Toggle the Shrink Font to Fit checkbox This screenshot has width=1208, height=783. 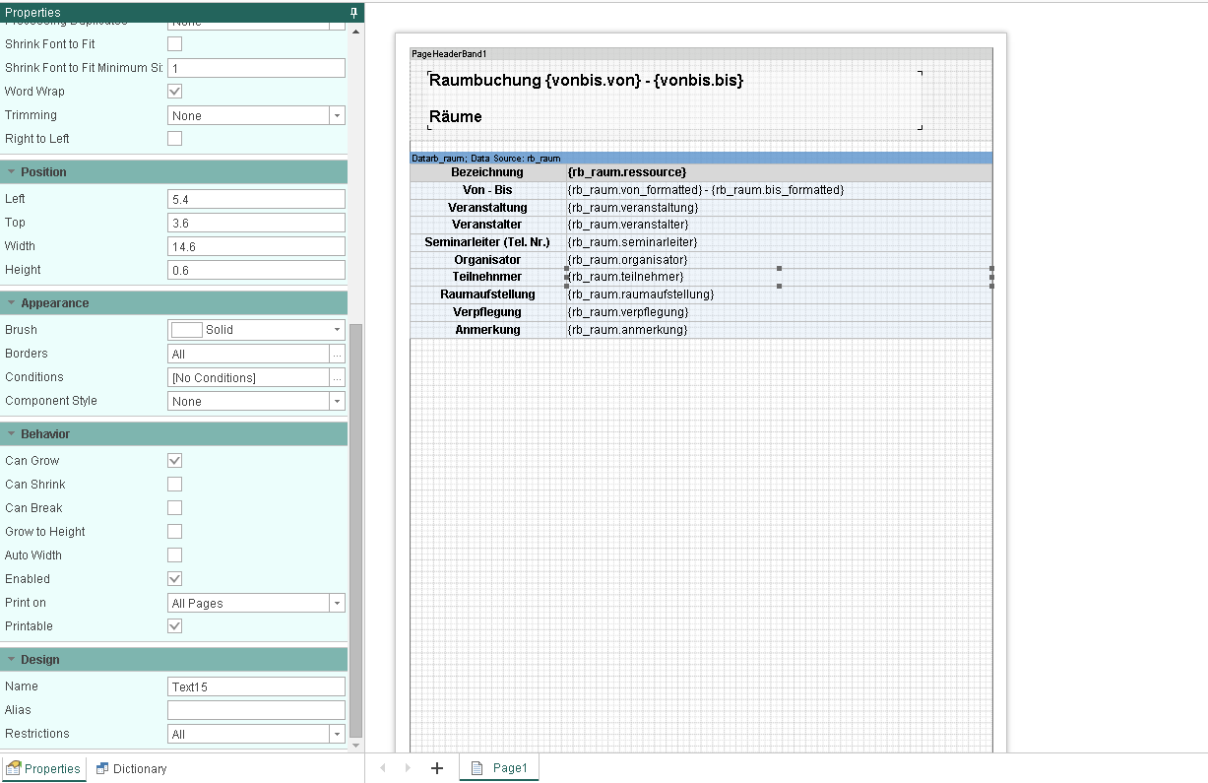coord(175,44)
